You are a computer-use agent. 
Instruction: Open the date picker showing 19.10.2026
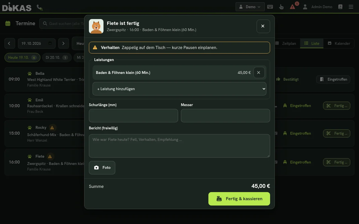37,43
